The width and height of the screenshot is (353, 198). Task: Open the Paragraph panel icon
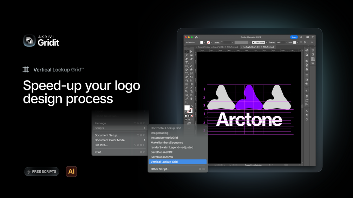(x=307, y=115)
